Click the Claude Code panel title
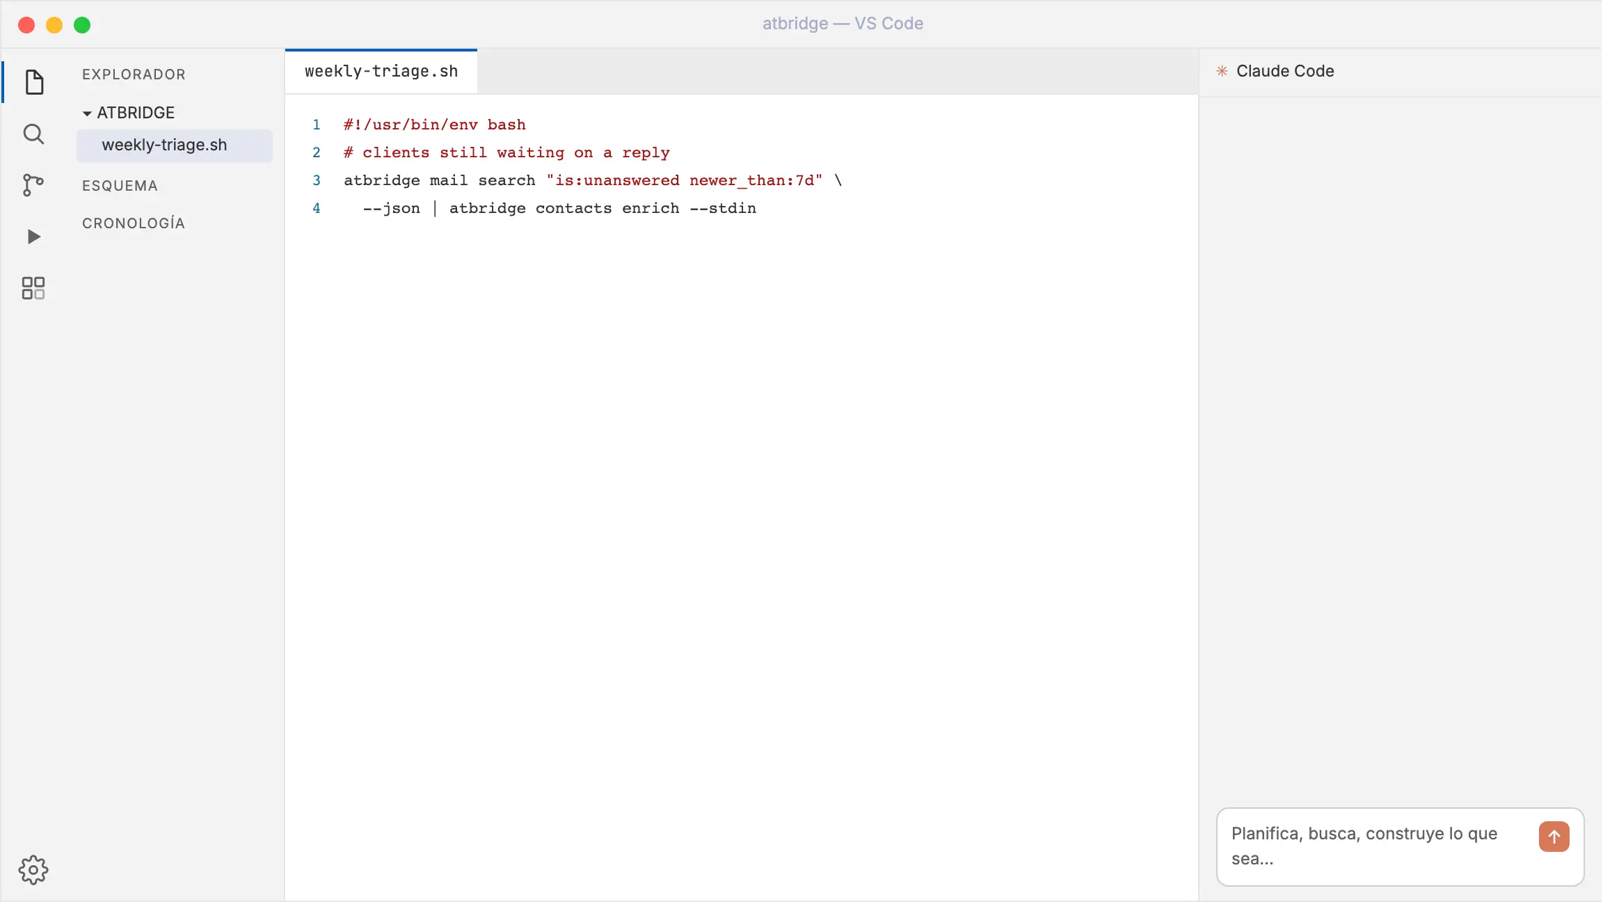This screenshot has height=902, width=1603. point(1285,71)
